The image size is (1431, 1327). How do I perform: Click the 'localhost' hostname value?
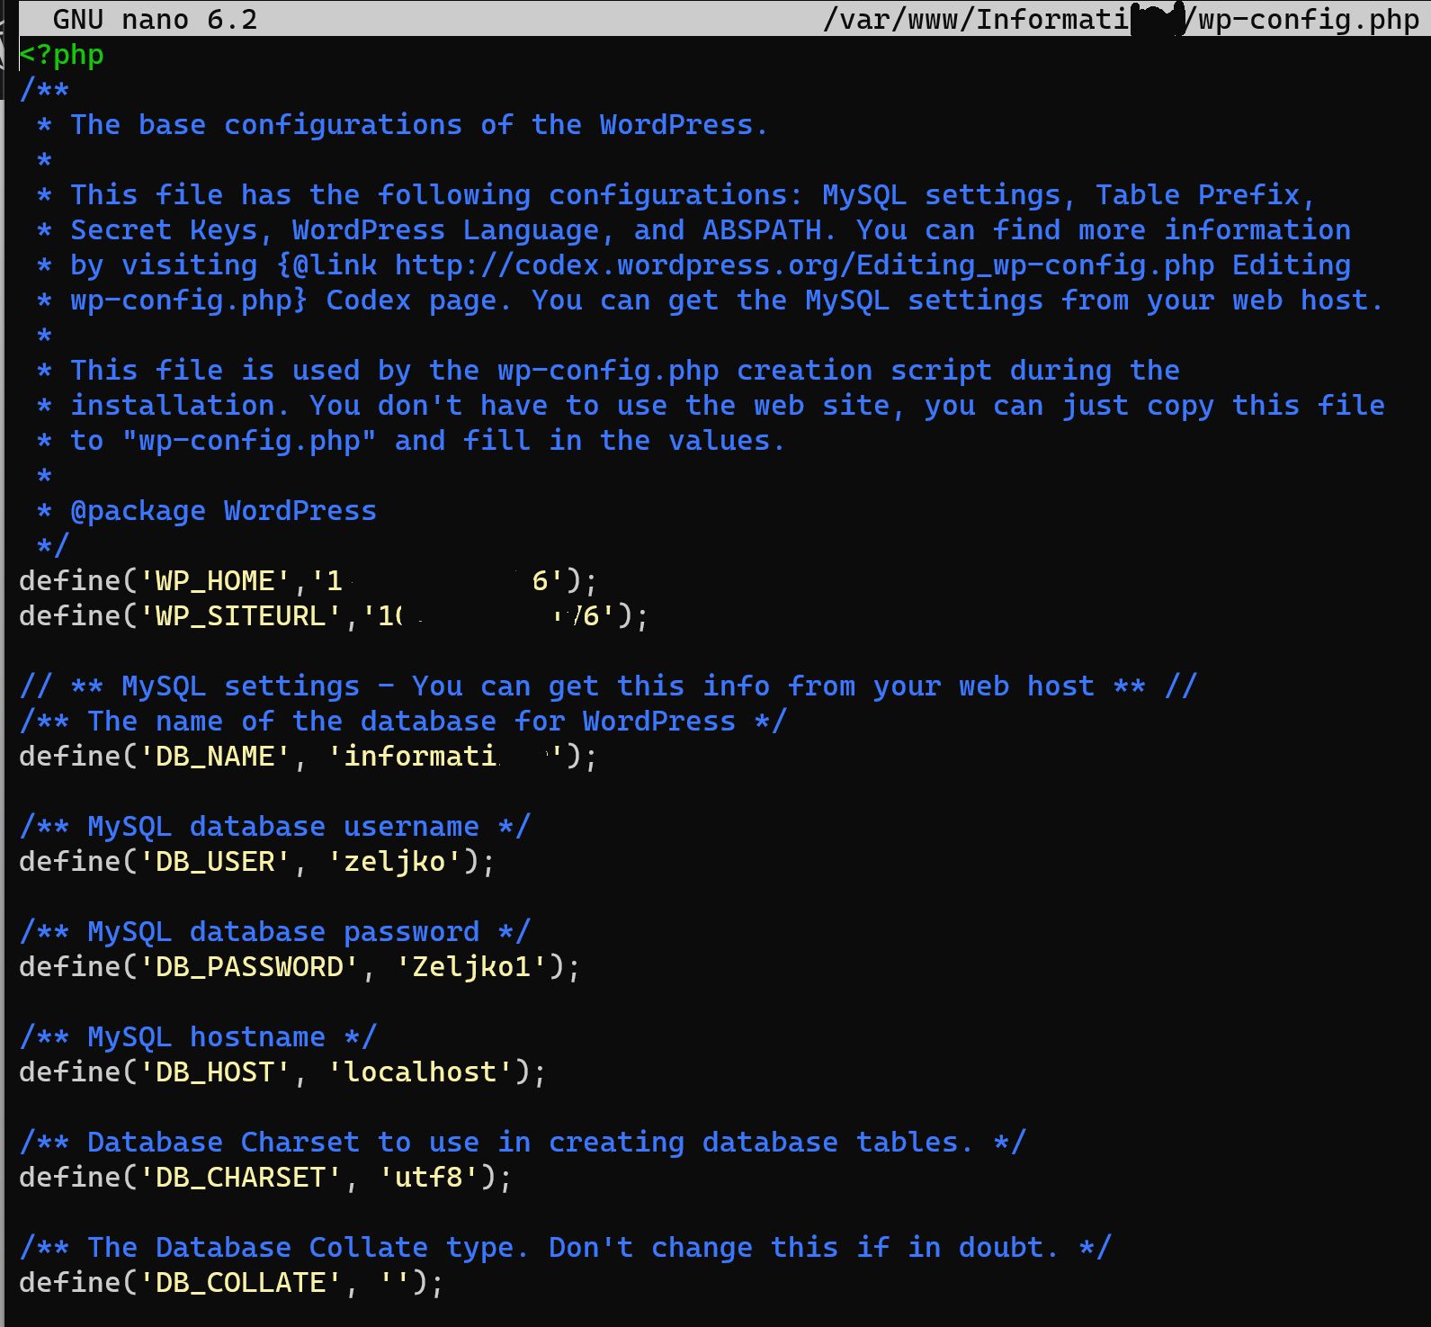[x=421, y=1072]
